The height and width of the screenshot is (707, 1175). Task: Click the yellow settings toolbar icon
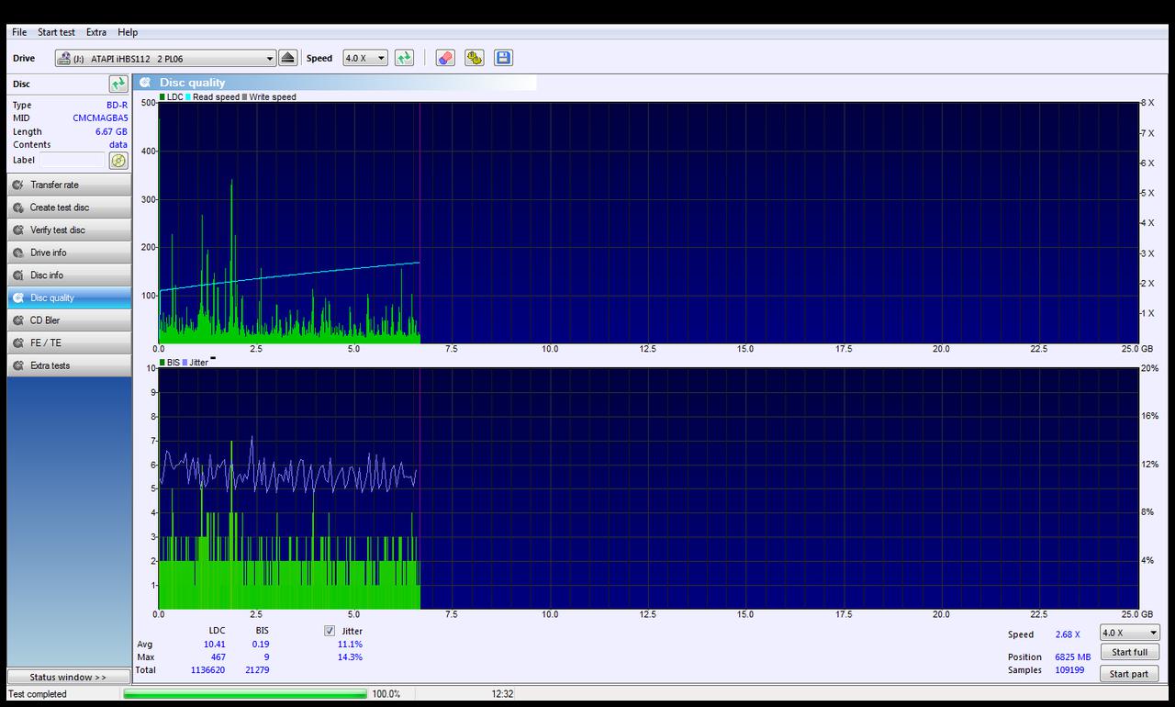click(x=474, y=58)
